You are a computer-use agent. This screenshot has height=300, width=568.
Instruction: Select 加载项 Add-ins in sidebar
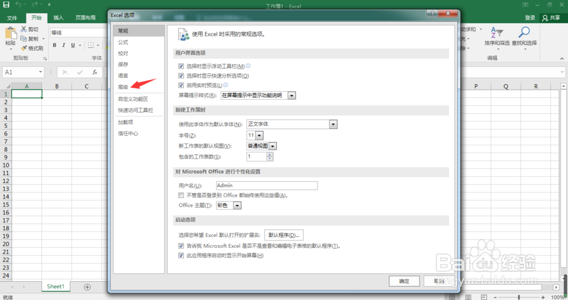click(x=126, y=122)
